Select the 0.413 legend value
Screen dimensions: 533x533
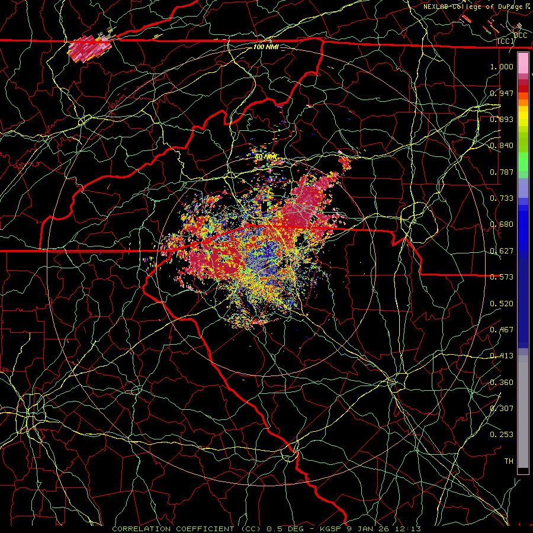click(x=502, y=356)
